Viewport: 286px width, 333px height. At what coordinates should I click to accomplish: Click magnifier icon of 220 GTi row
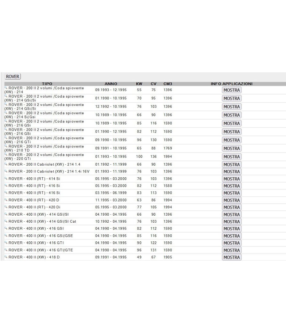tap(6, 154)
